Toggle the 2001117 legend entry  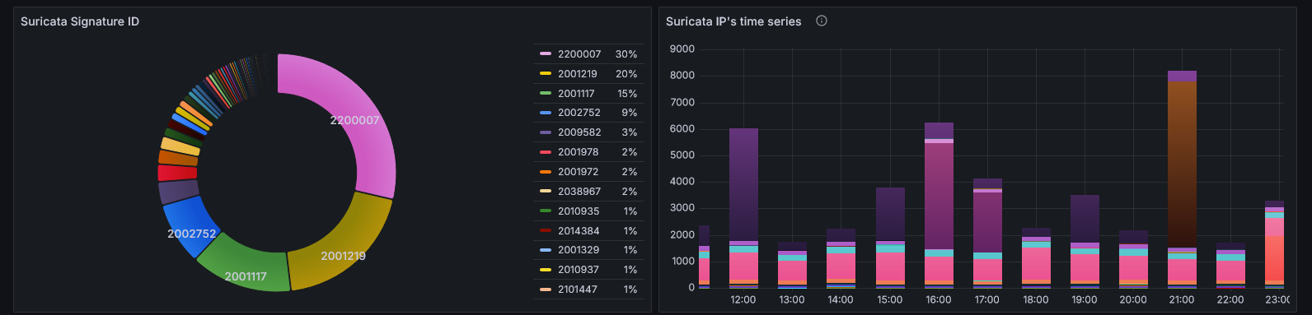point(576,94)
